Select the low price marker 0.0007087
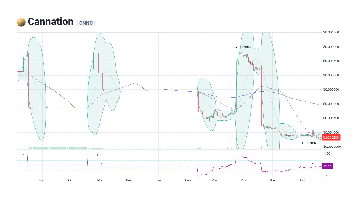Viewport: 356px width, 200px height. [x=309, y=143]
